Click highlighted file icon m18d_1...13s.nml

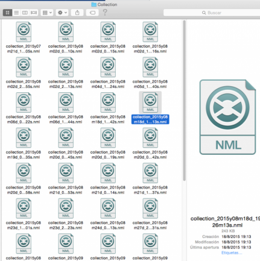click(150, 102)
